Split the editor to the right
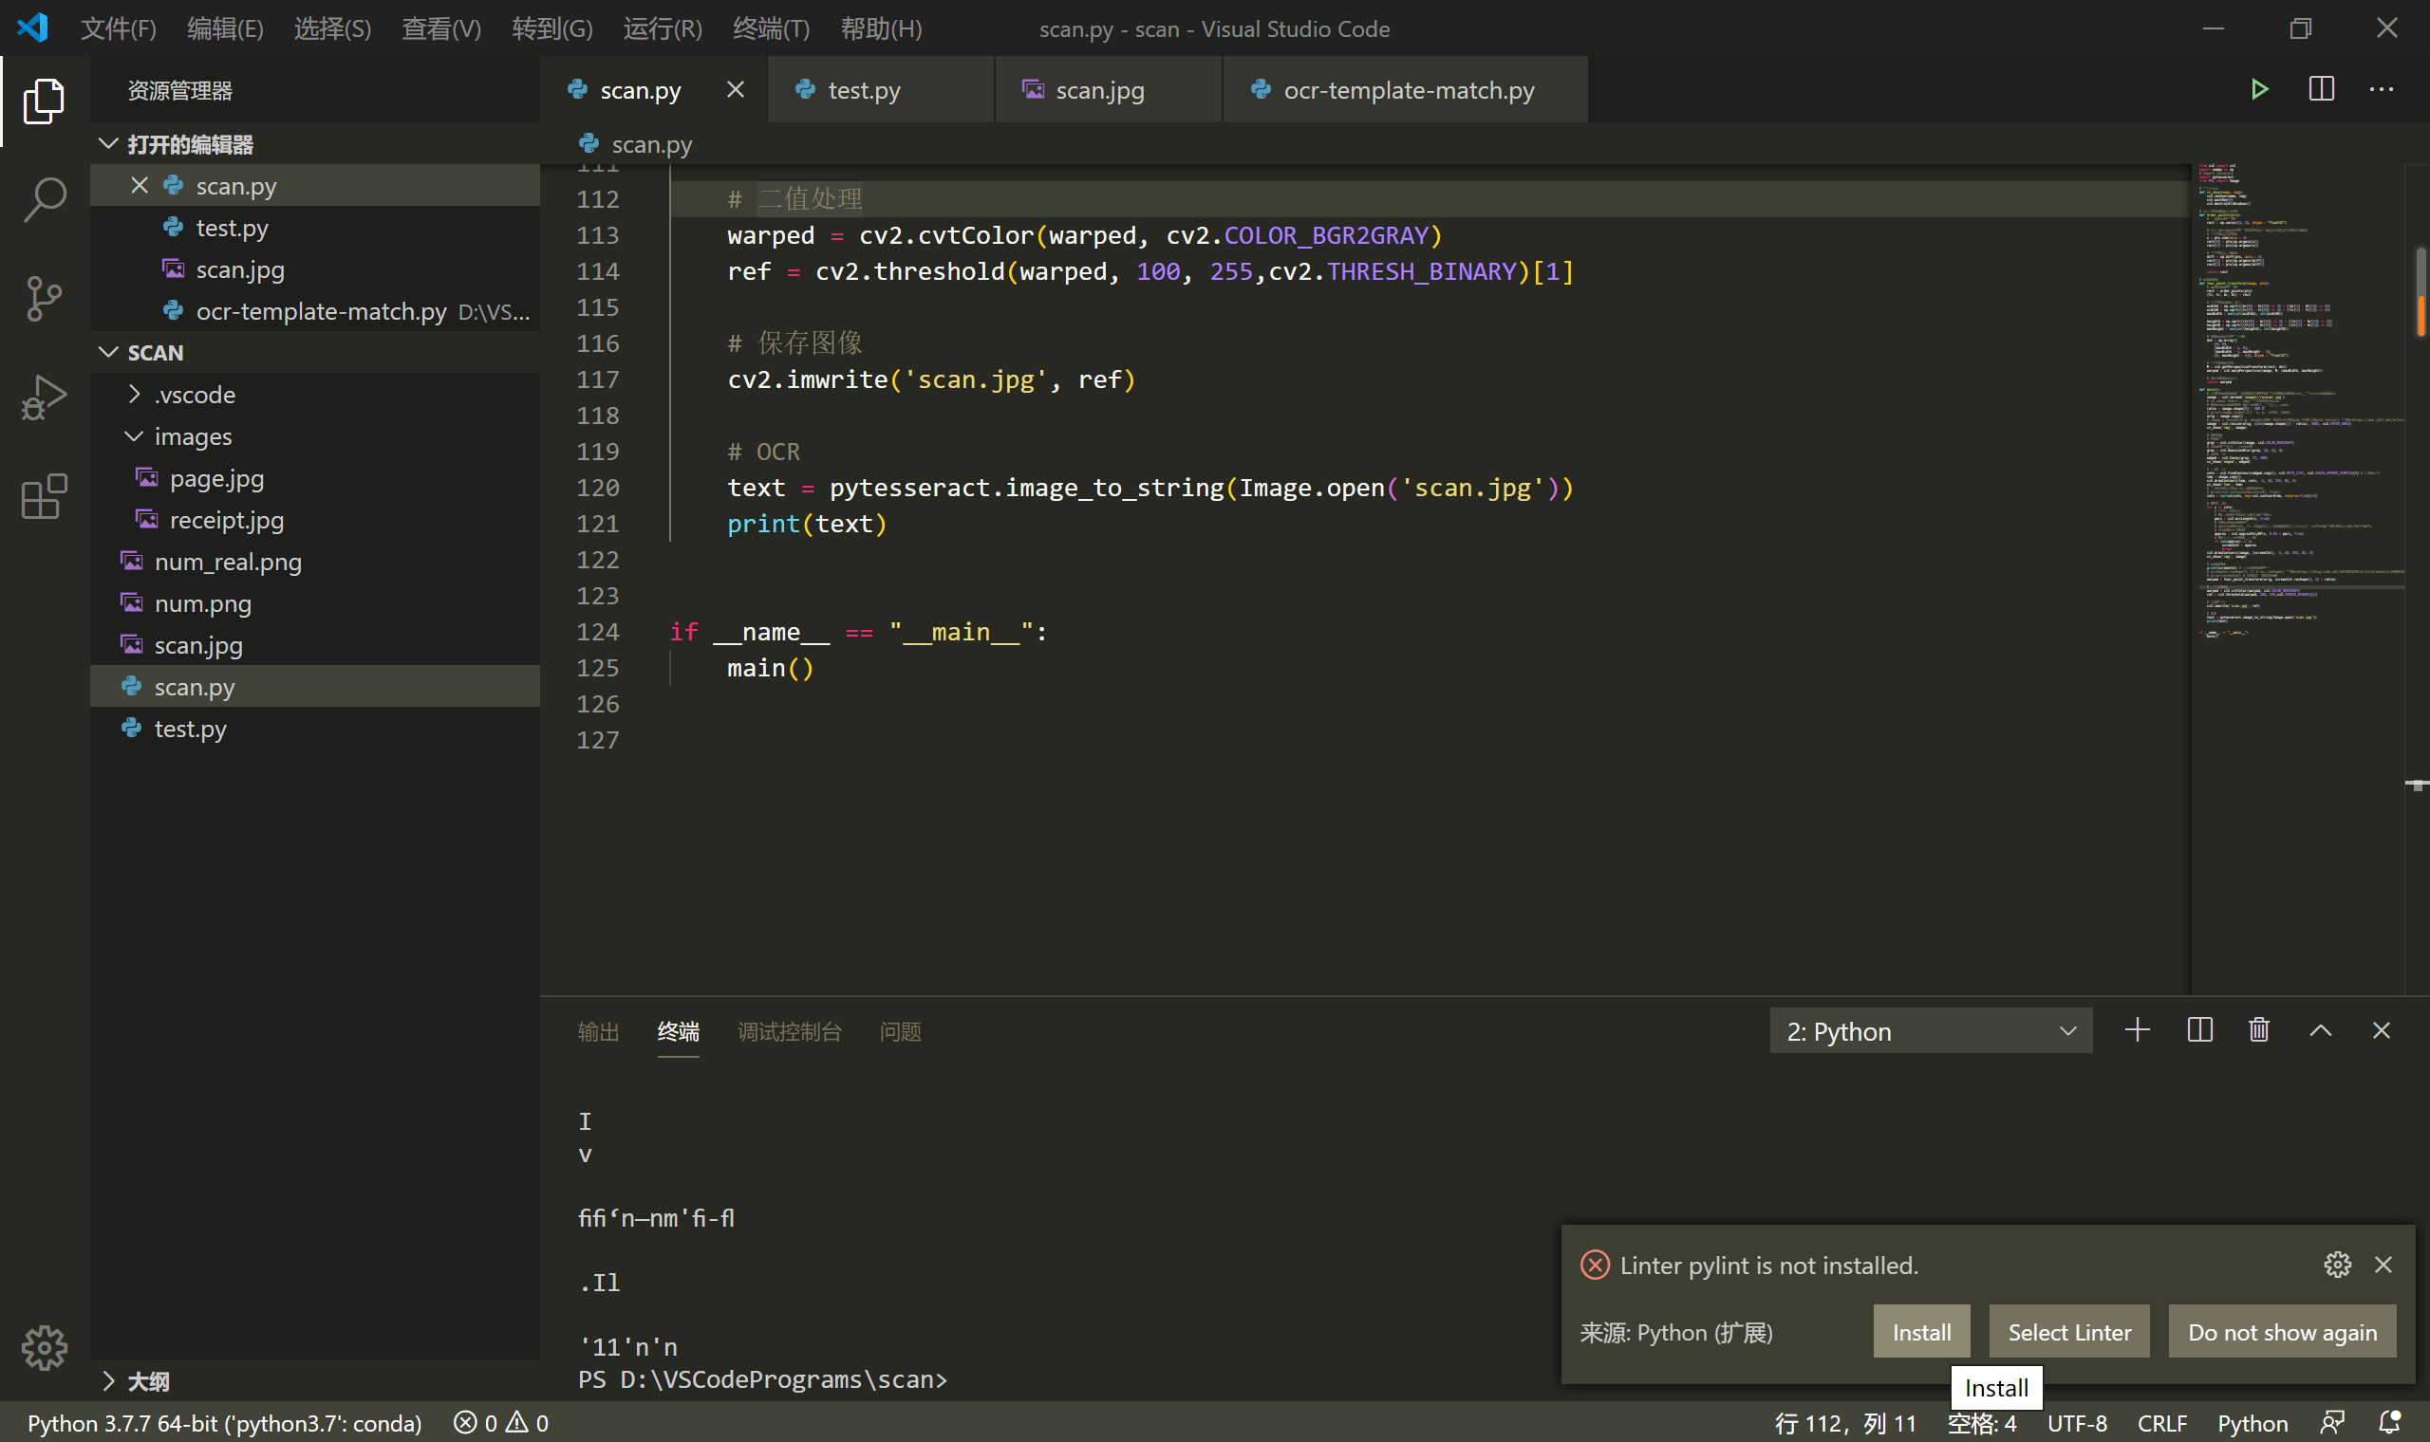Image resolution: width=2430 pixels, height=1442 pixels. (x=2321, y=89)
